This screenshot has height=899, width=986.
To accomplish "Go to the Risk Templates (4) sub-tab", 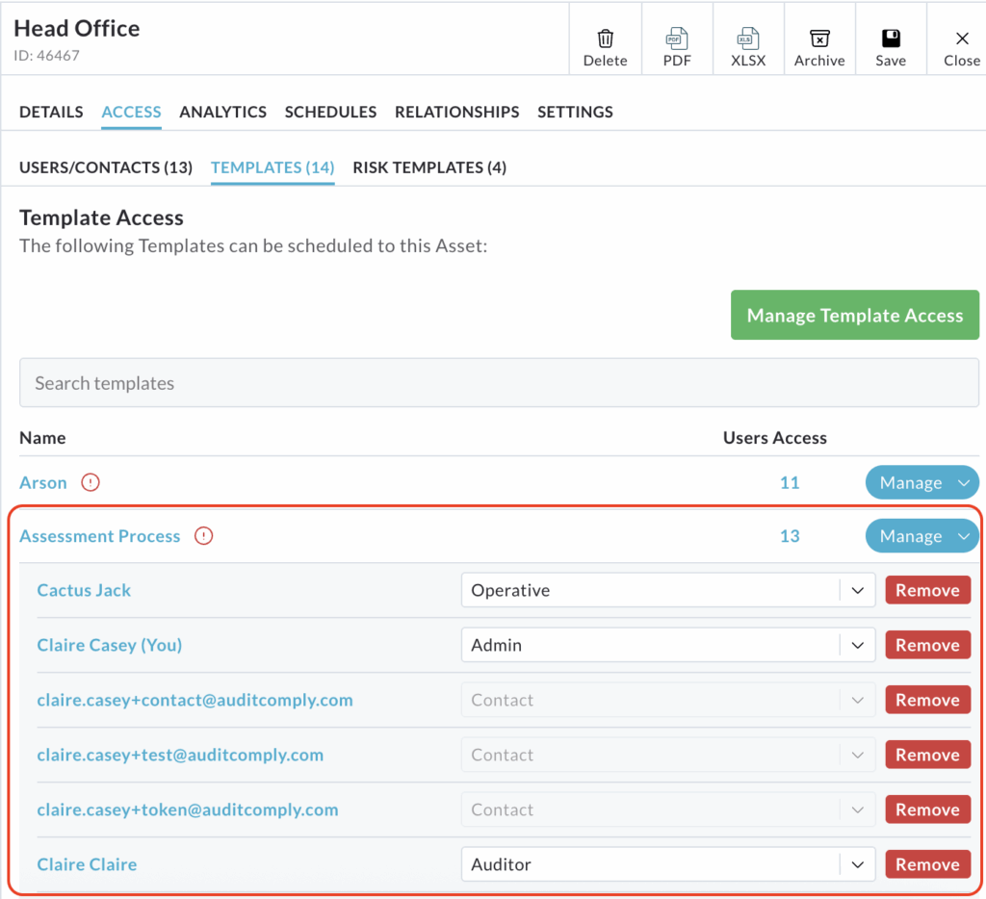I will pyautogui.click(x=429, y=167).
